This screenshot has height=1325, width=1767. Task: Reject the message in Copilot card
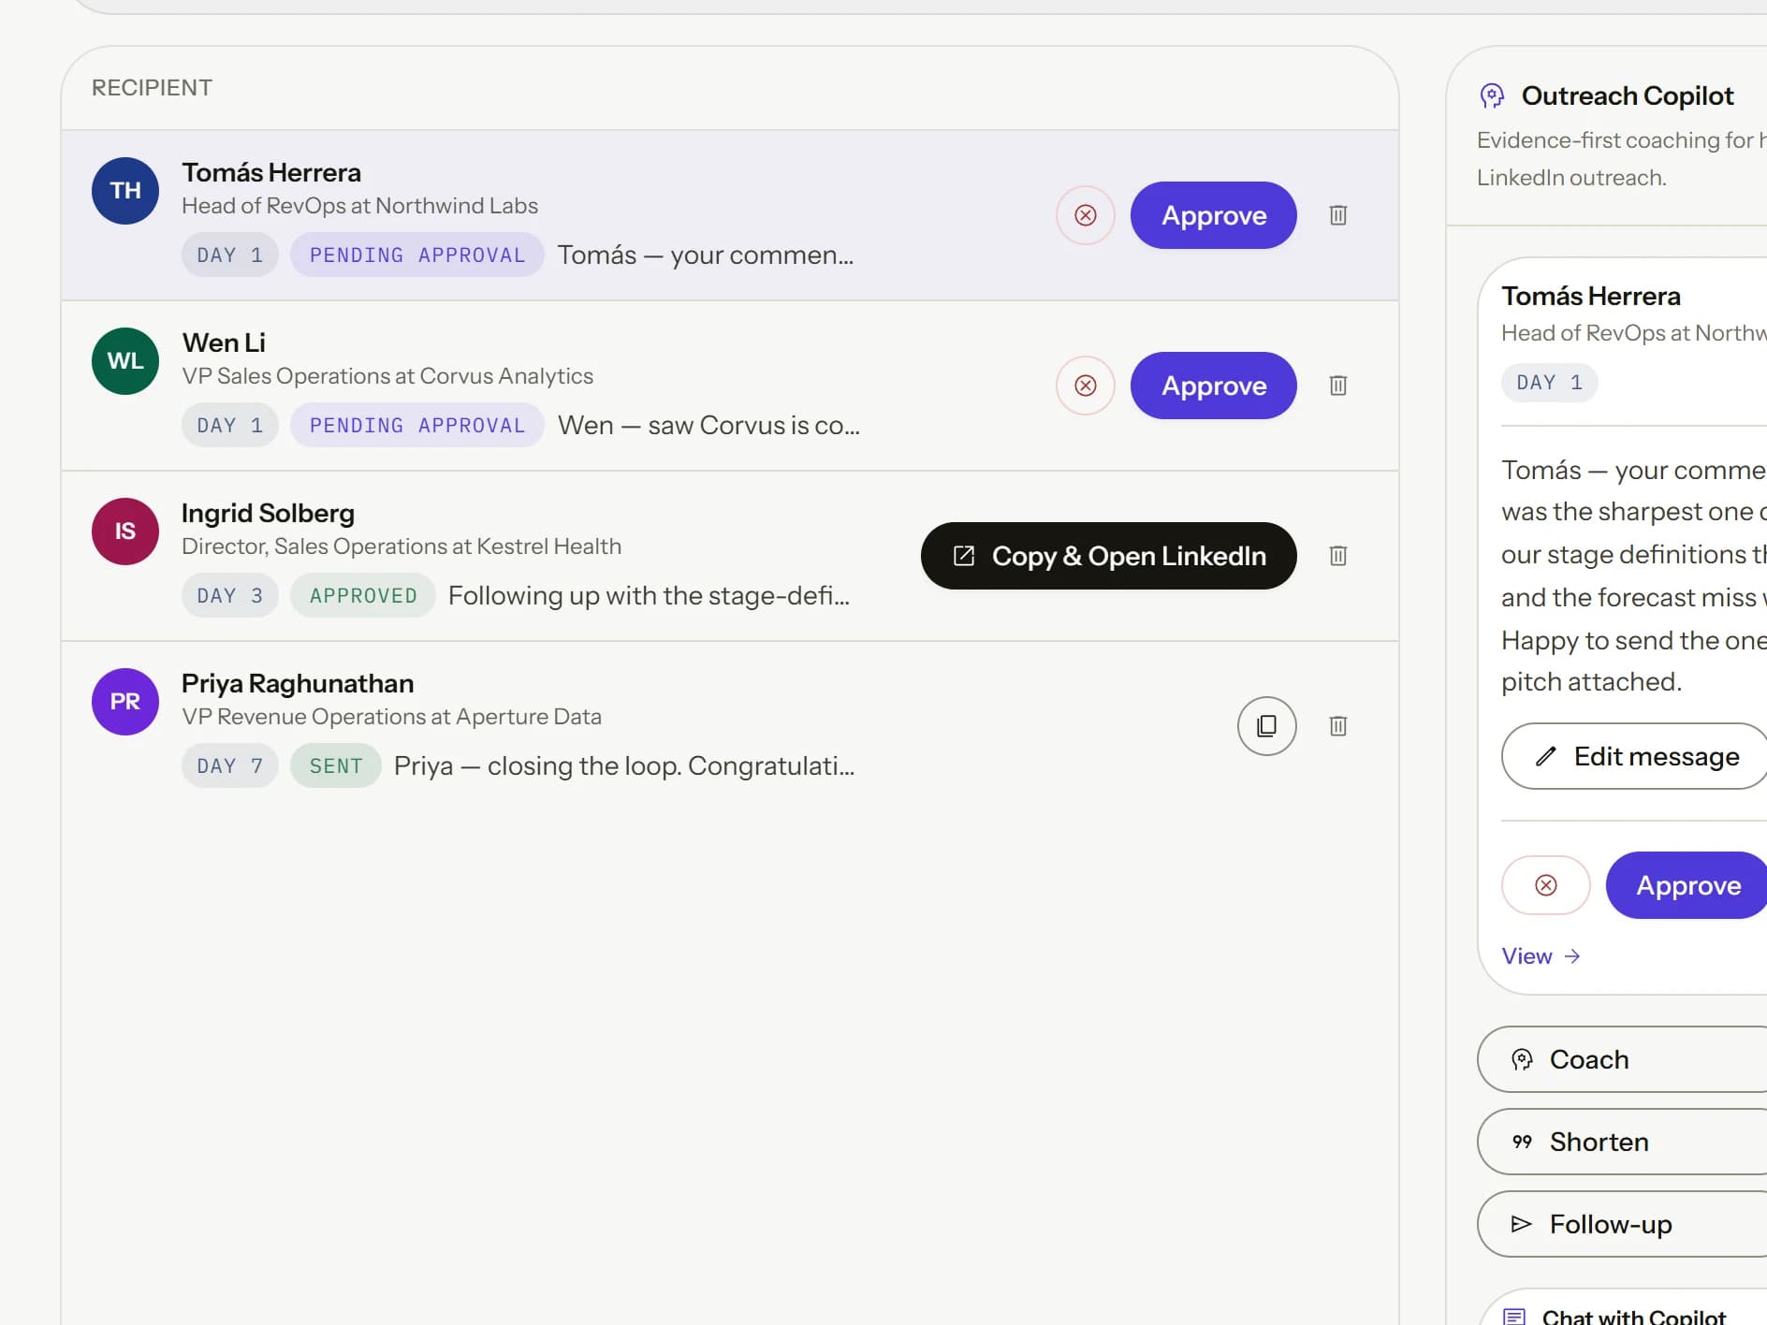pos(1546,885)
